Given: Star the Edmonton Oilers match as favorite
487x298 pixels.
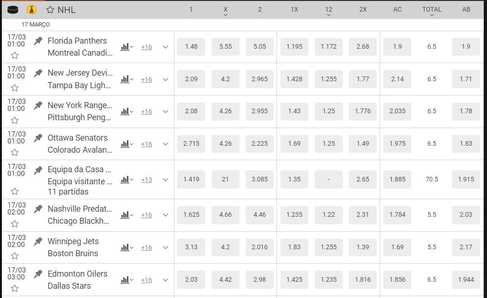Looking at the screenshot, I should [x=15, y=288].
